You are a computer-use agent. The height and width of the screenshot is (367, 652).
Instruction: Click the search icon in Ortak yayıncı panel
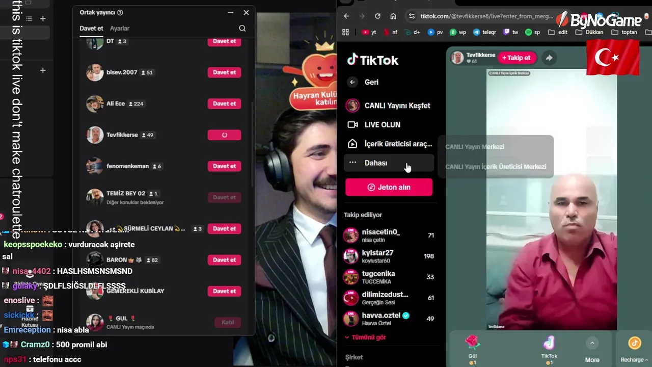(242, 29)
